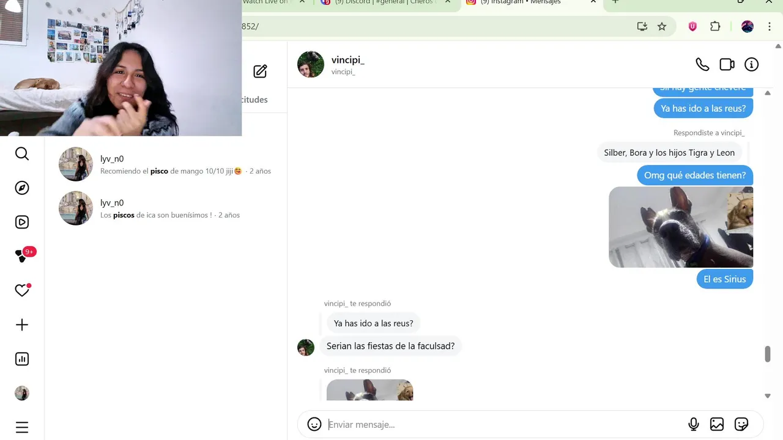The image size is (783, 440).
Task: Open the Reels icon in sidebar
Action: (x=22, y=222)
